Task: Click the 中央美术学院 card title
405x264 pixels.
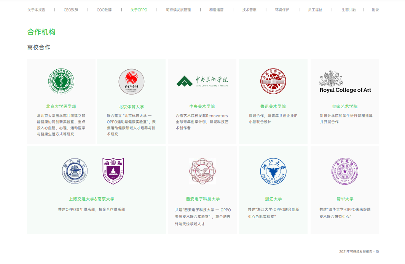Action: (202, 106)
